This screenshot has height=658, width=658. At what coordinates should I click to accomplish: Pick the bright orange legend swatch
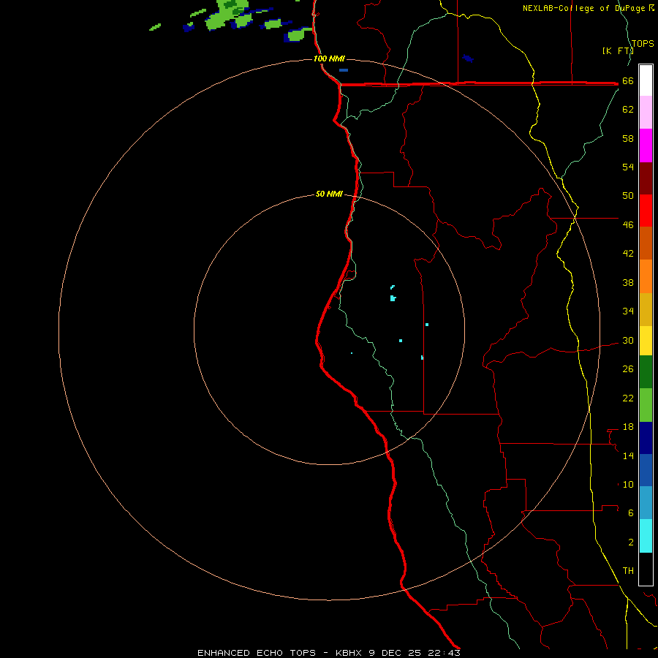coord(646,276)
